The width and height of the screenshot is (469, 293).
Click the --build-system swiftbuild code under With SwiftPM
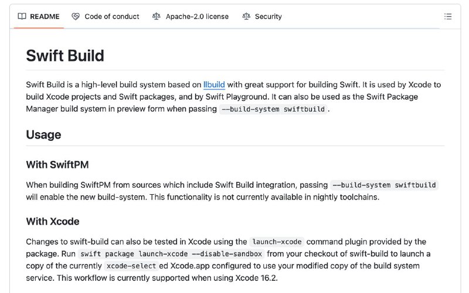pos(385,185)
